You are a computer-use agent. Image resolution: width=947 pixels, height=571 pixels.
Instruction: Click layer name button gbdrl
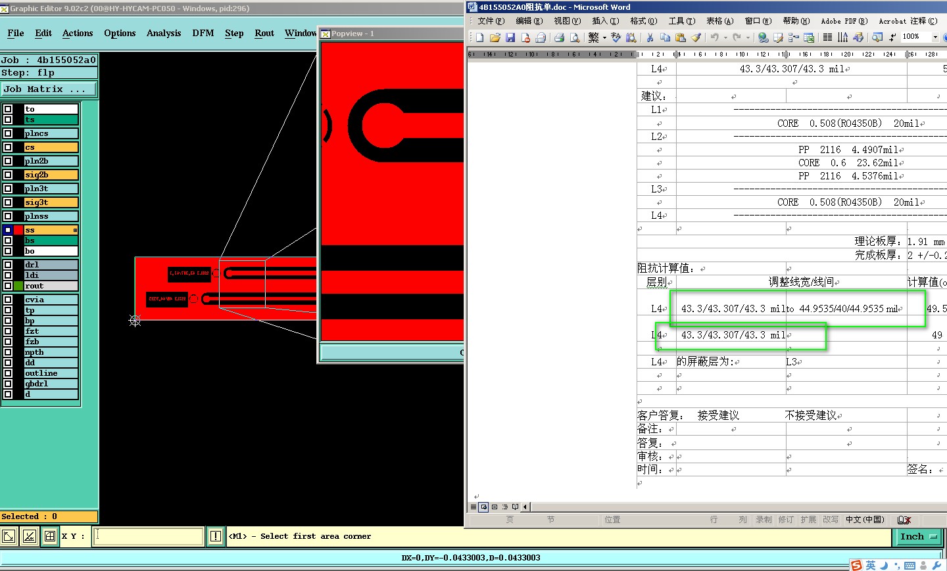[51, 384]
